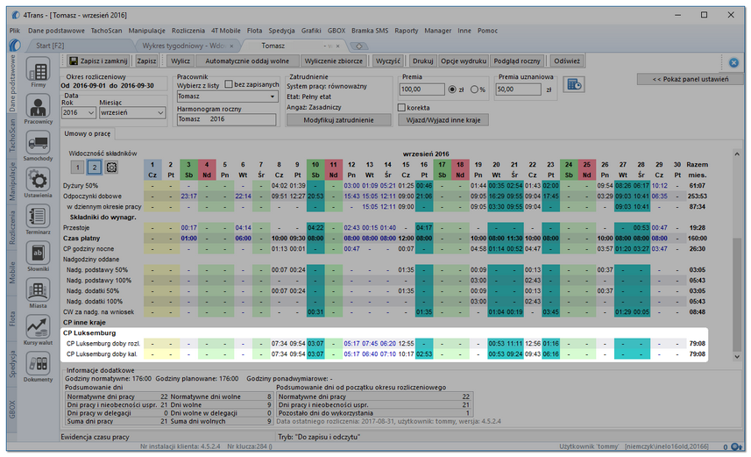Enable the 'bez zapisanych' checkbox
Image resolution: width=751 pixels, height=457 pixels.
(x=229, y=84)
